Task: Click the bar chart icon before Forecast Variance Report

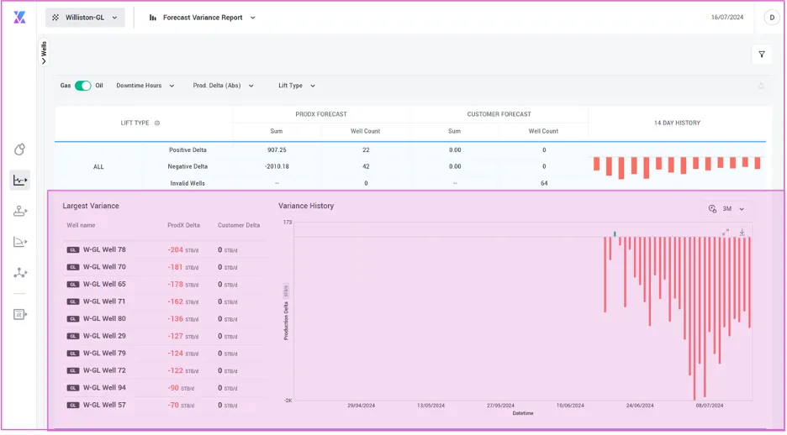Action: [152, 18]
